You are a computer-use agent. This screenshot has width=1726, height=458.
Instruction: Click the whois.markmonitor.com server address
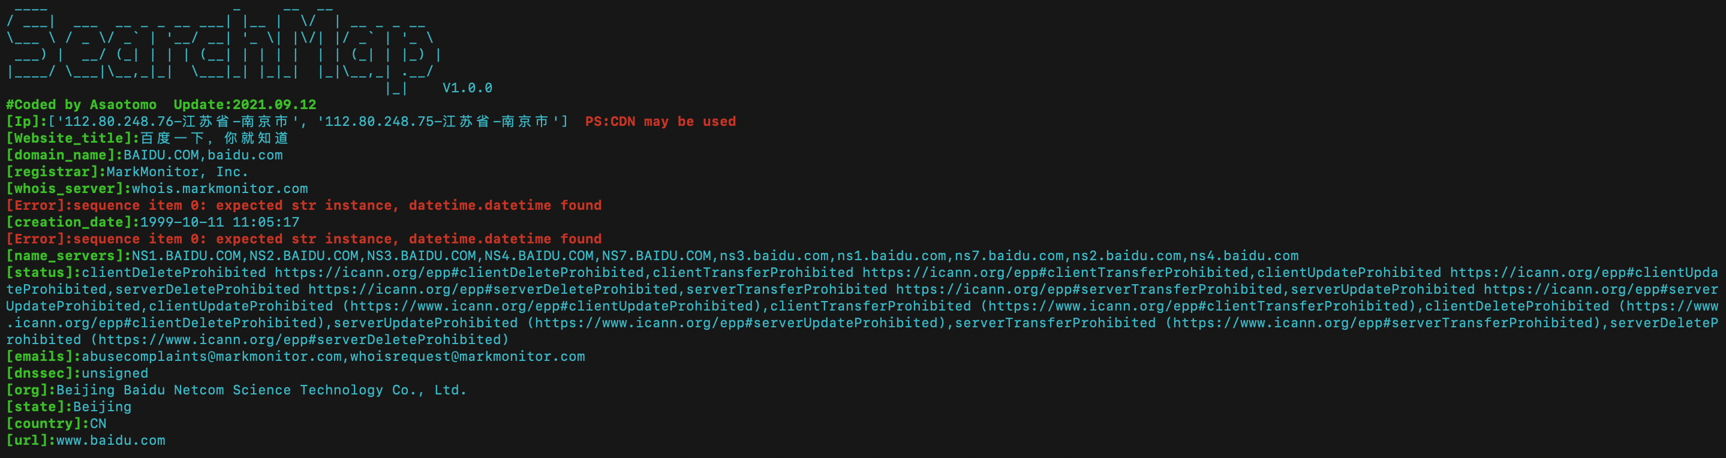pyautogui.click(x=219, y=188)
